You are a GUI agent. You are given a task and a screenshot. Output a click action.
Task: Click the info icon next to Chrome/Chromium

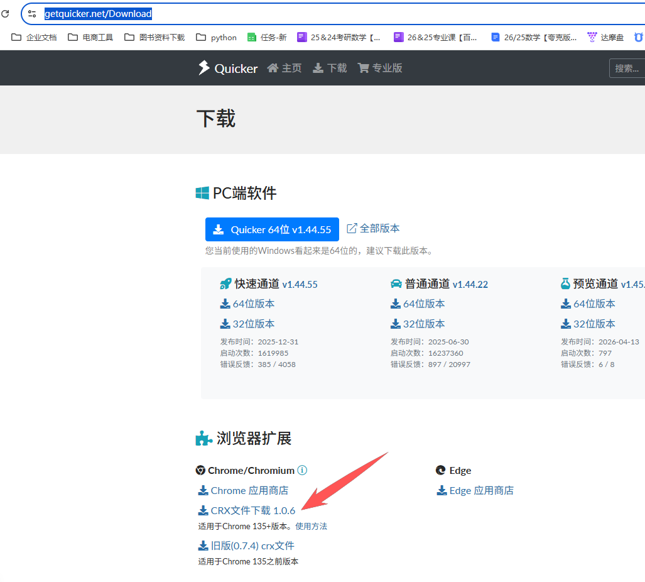pyautogui.click(x=302, y=470)
